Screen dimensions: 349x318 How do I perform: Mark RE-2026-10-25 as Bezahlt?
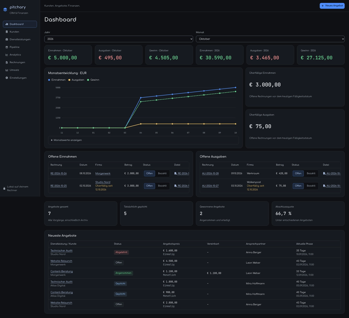[x=162, y=186]
